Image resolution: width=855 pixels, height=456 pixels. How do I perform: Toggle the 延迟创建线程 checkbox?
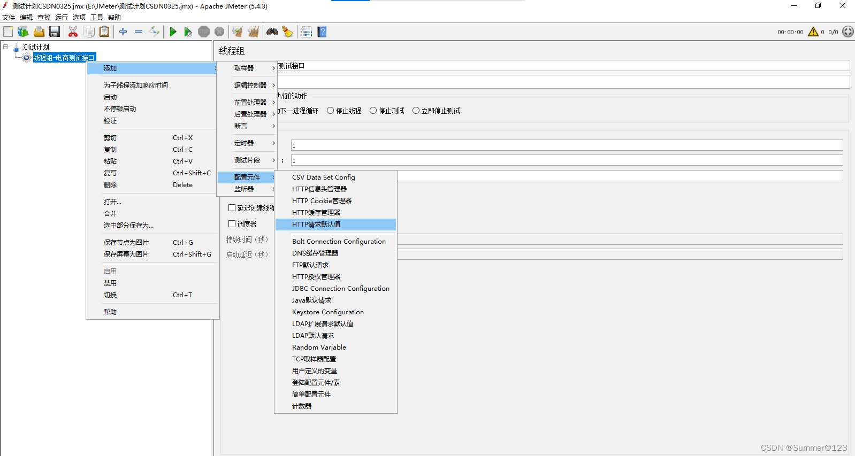click(x=232, y=208)
